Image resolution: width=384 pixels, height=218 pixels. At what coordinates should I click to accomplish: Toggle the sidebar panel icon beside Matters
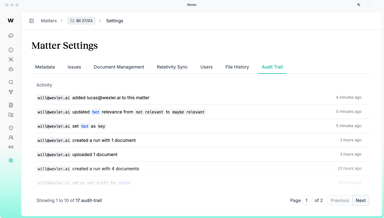[31, 21]
